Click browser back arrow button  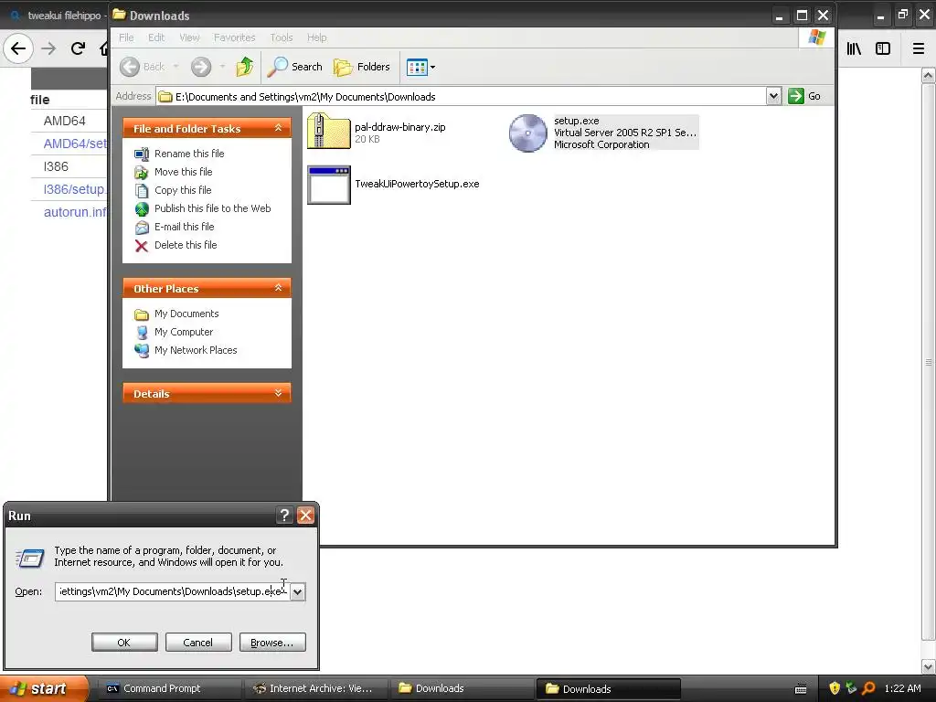18,48
